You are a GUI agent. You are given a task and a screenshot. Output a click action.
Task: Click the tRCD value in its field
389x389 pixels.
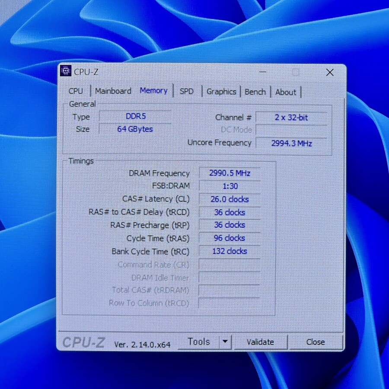[230, 212]
